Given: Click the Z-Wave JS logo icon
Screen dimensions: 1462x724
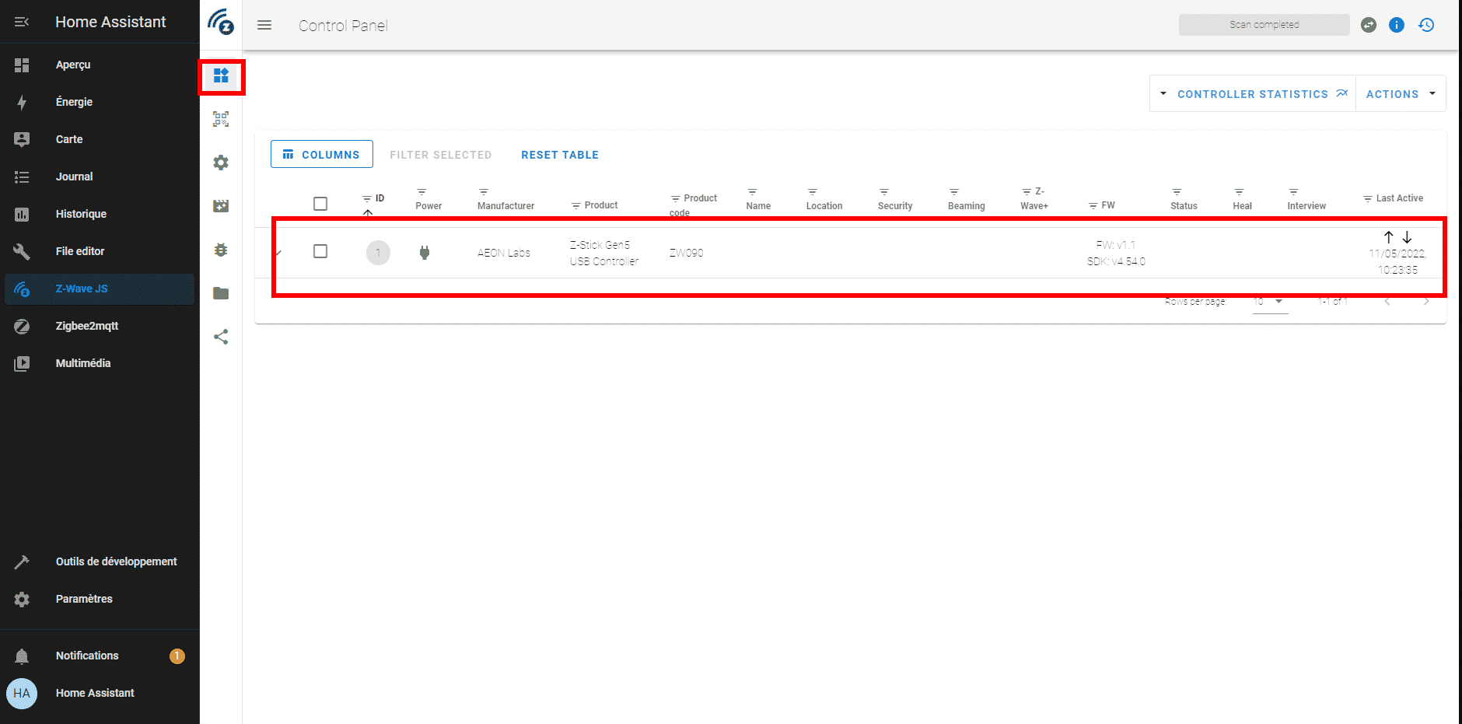Looking at the screenshot, I should pos(221,22).
